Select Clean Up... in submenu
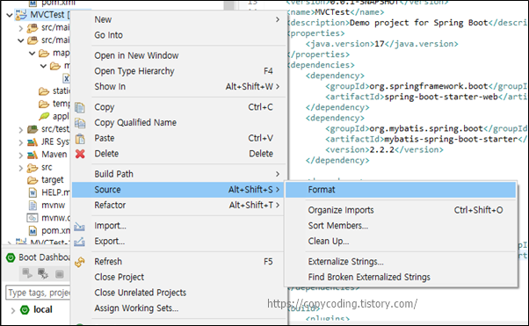Image resolution: width=529 pixels, height=326 pixels. pos(401,241)
